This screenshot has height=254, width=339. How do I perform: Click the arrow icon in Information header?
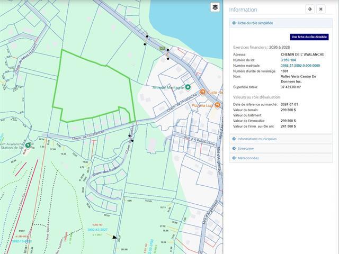click(x=309, y=9)
